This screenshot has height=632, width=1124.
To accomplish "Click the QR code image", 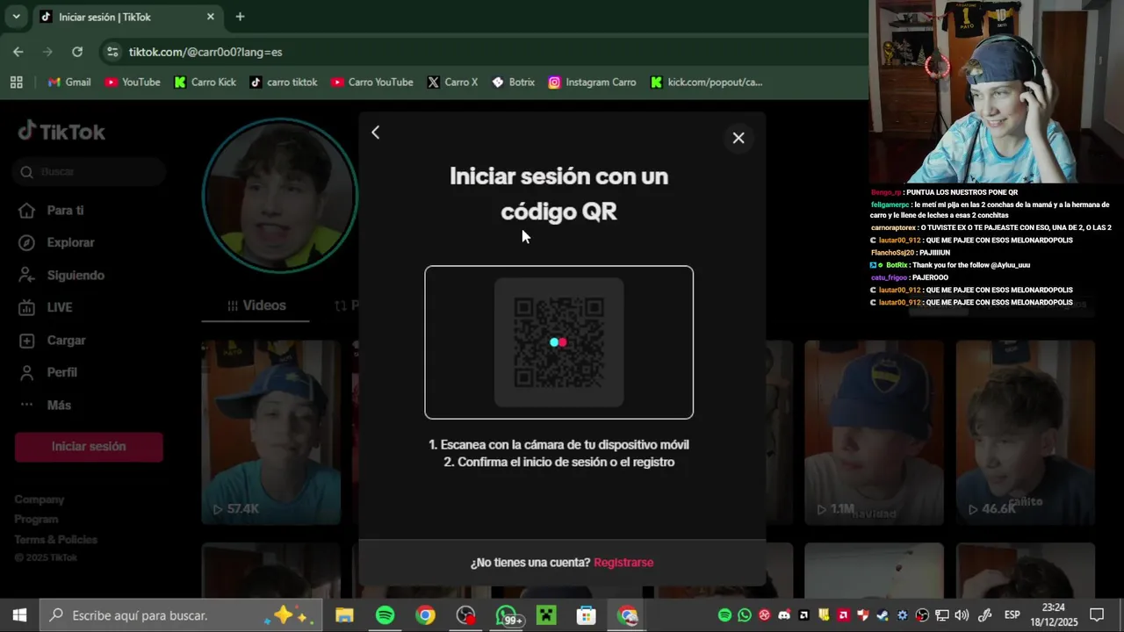I will pyautogui.click(x=559, y=342).
